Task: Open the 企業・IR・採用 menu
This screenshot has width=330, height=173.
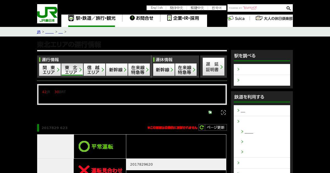Action: [x=183, y=18]
